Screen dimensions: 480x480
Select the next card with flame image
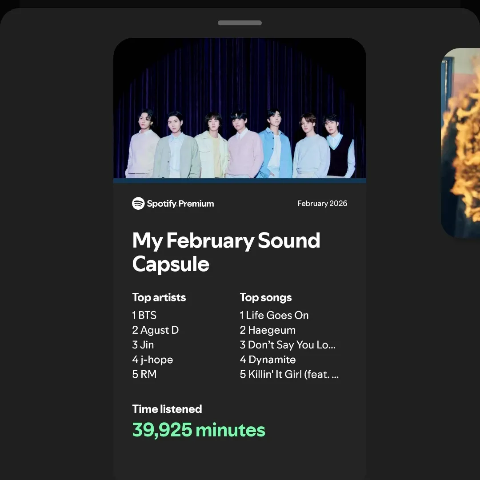[x=460, y=142]
